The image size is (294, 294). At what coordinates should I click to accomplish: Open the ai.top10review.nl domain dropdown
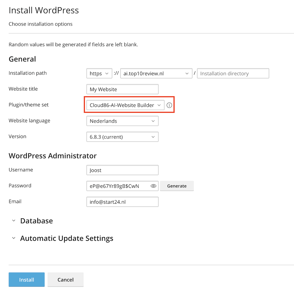pos(156,73)
